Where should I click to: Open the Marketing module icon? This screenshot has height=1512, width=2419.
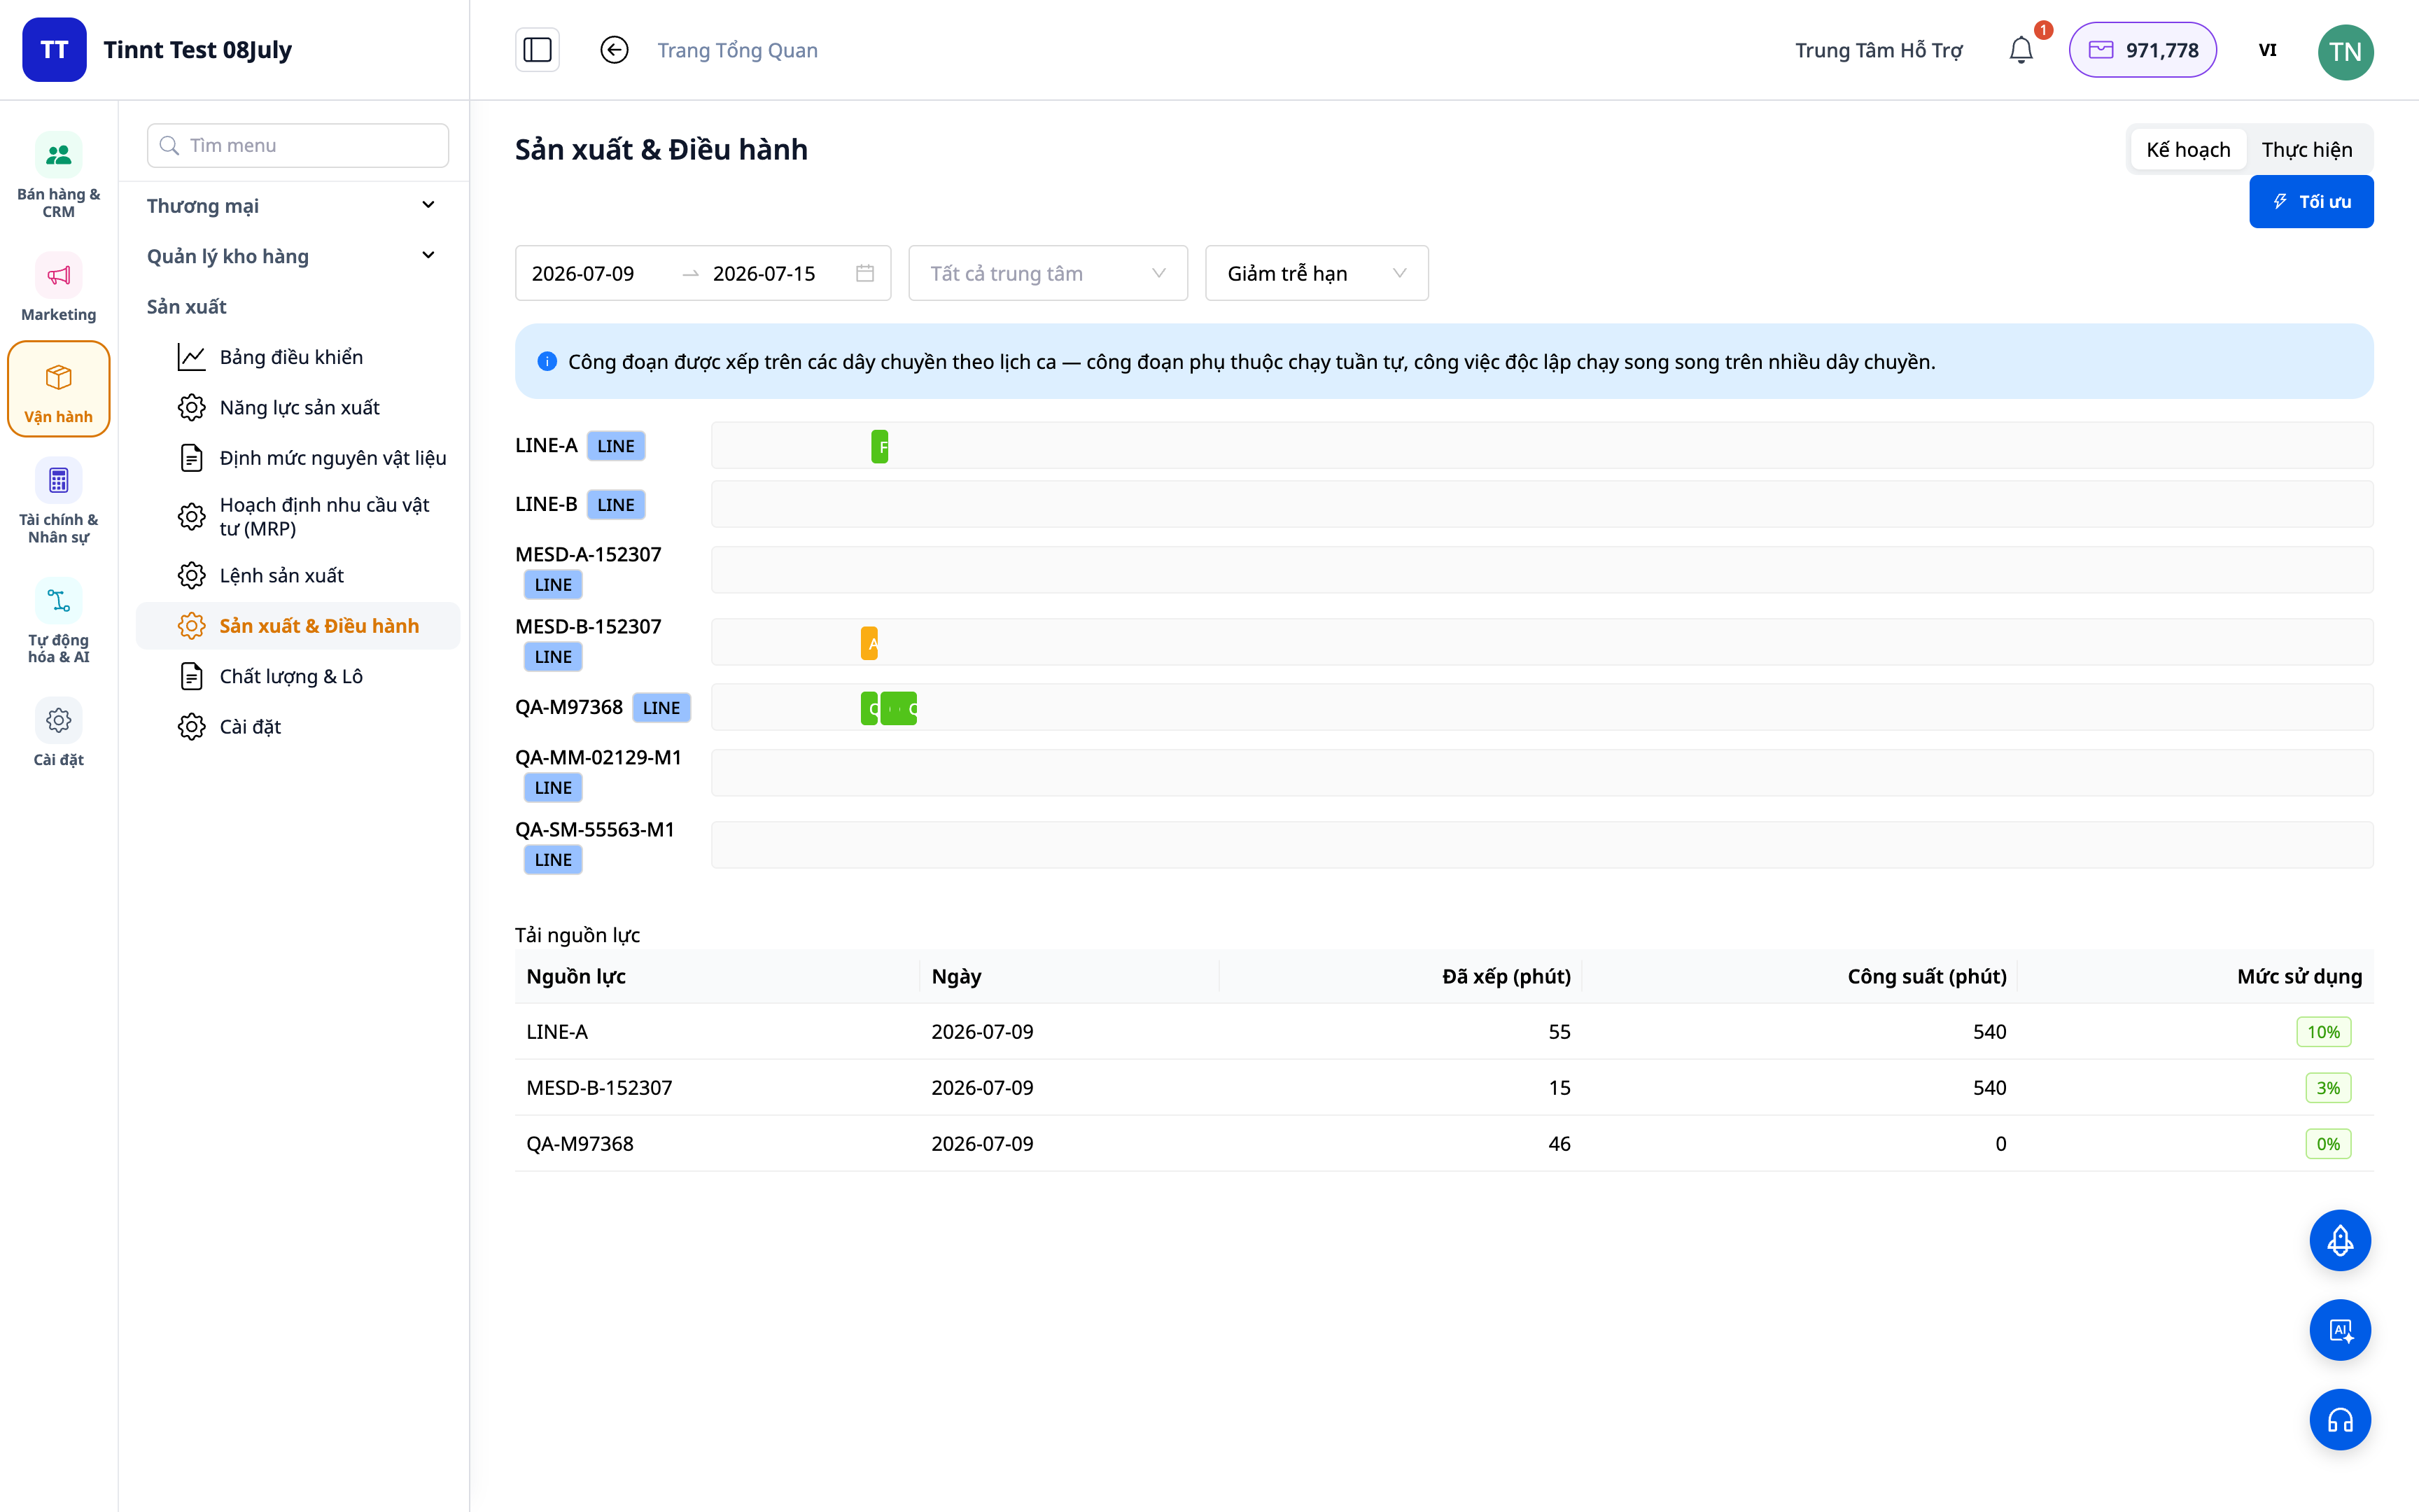58,276
